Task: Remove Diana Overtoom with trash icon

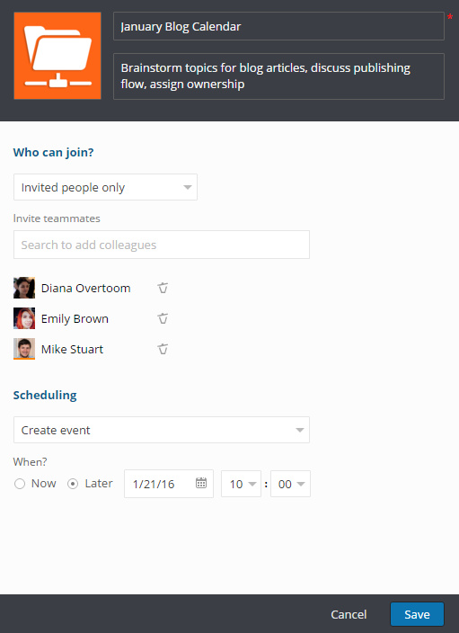Action: [163, 288]
